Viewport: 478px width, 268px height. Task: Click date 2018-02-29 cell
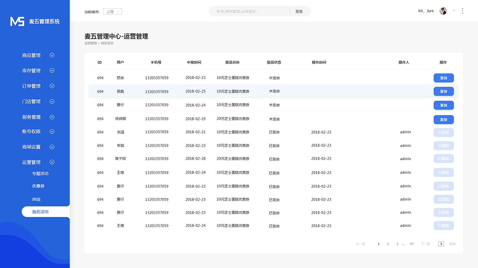tap(195, 119)
